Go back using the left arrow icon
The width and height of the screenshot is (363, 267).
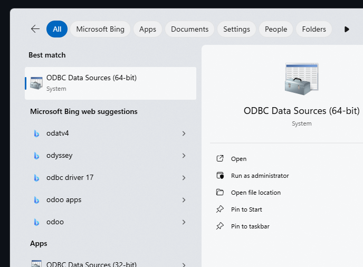[x=35, y=29]
